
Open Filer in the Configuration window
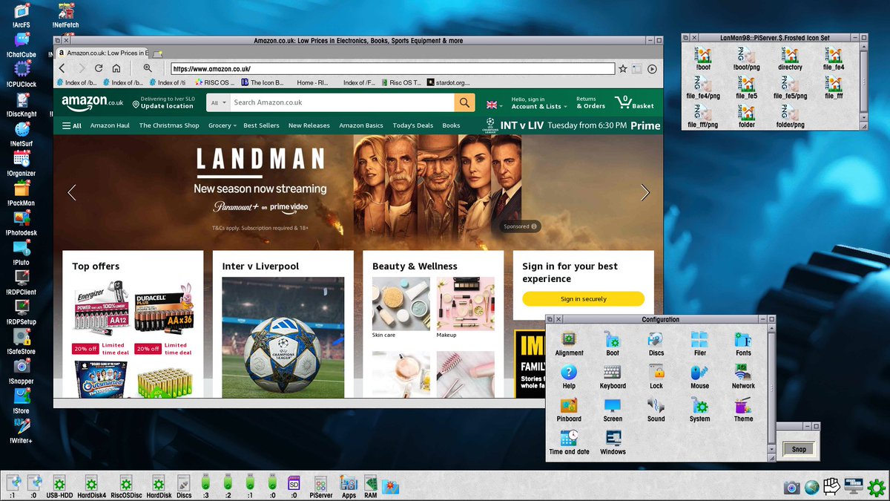click(x=699, y=344)
